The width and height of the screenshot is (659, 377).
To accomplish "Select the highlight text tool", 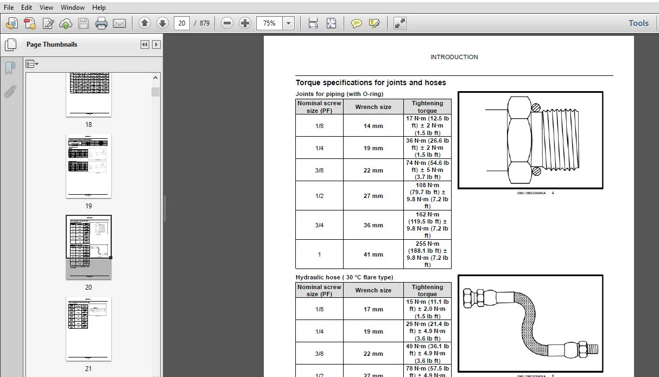I will [x=375, y=23].
